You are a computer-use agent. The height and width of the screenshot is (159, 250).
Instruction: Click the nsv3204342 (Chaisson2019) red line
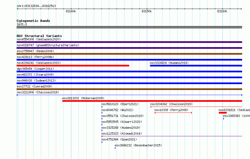pos(196,107)
